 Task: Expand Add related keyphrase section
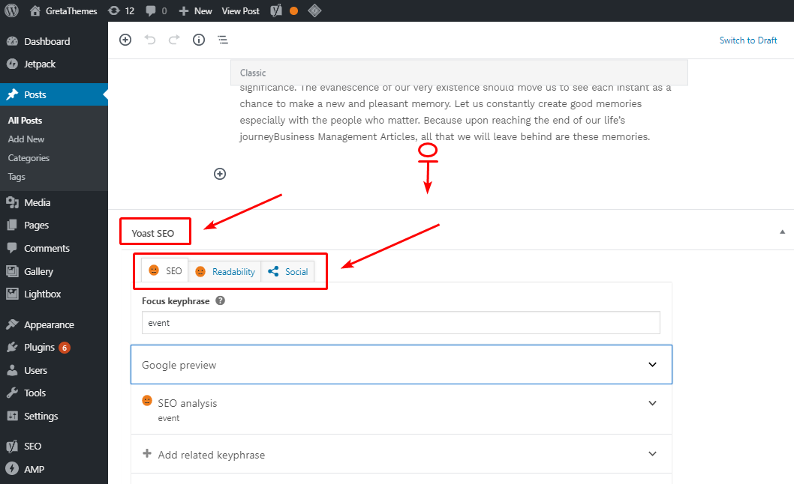402,454
